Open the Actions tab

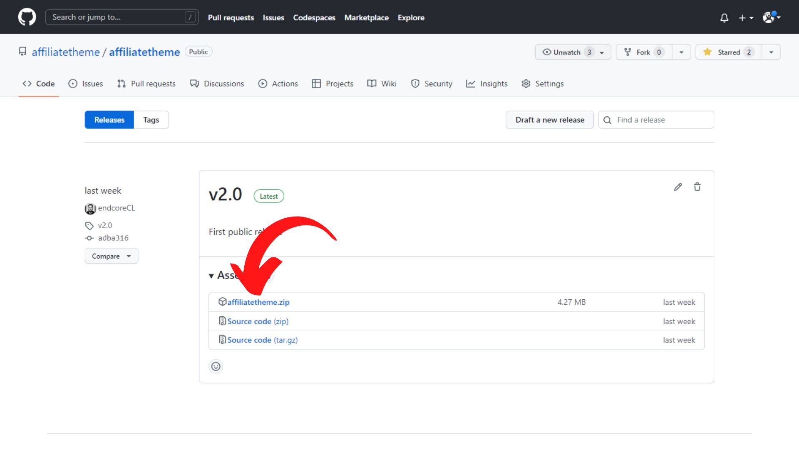coord(278,84)
